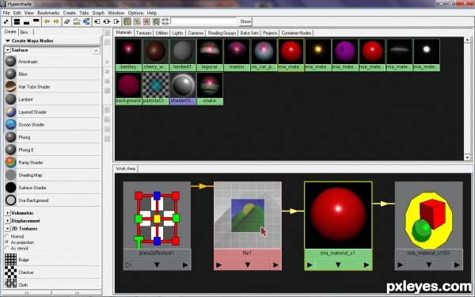475x297 pixels.
Task: Click the red dashed container toolbar icon
Action: pos(146,21)
